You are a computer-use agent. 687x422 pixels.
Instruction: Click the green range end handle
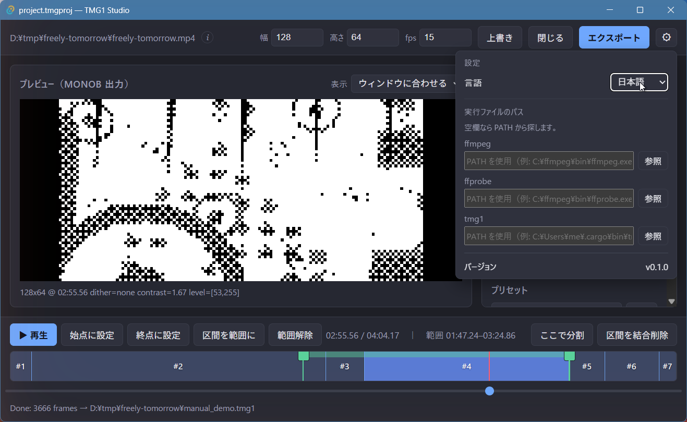tap(570, 356)
